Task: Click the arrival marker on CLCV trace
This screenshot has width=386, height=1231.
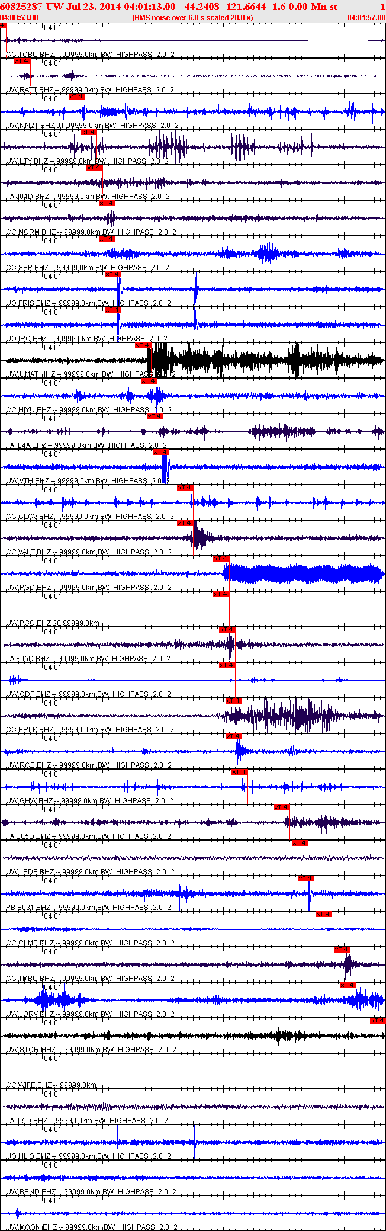Action: [x=185, y=488]
